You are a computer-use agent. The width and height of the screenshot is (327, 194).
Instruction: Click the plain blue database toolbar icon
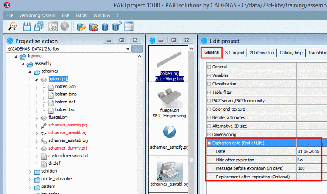point(105,27)
